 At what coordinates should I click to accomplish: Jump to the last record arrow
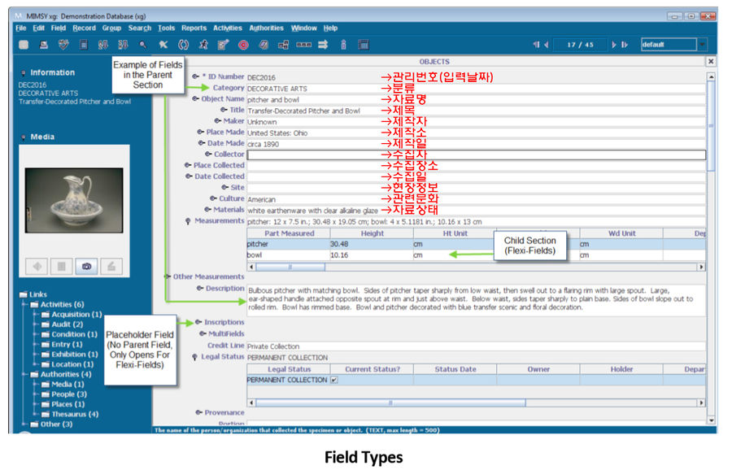point(625,45)
